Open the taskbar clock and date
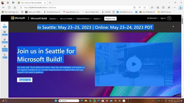Screen dimensions: 184x103 pos(177,101)
